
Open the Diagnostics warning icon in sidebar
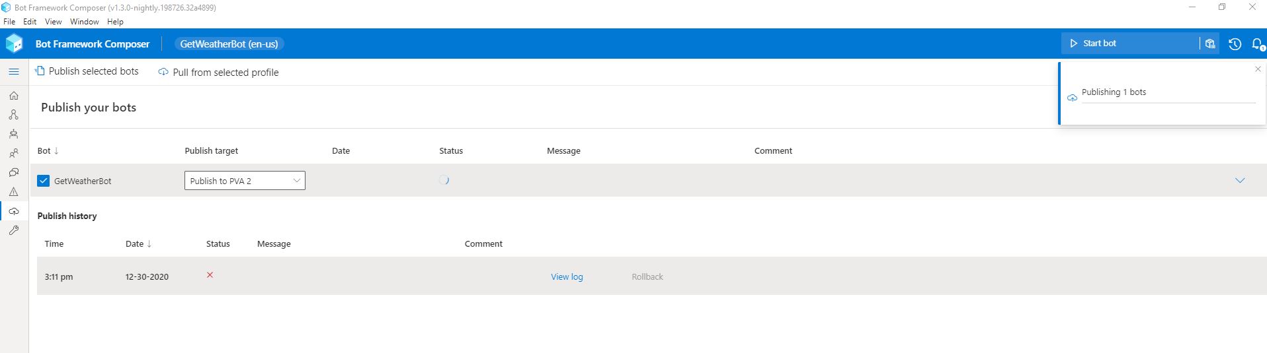tap(14, 192)
